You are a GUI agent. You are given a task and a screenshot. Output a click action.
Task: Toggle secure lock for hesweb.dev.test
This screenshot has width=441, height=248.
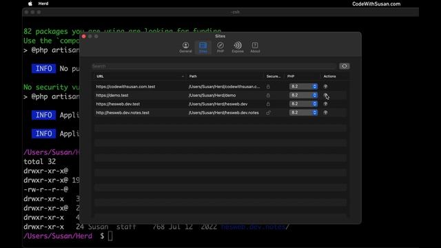(268, 104)
